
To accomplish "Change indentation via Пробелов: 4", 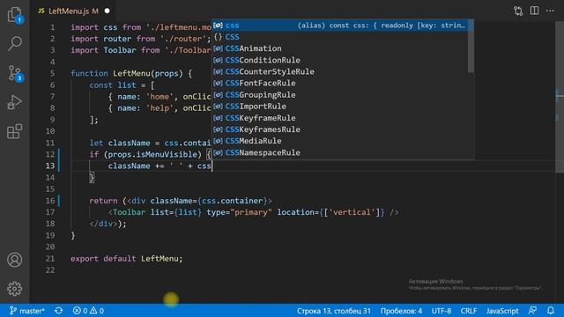I will tap(401, 311).
